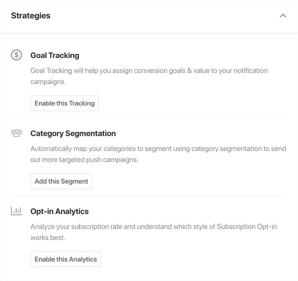Click the first line of Goal Tracking description
This screenshot has height=281, width=298.
click(149, 71)
